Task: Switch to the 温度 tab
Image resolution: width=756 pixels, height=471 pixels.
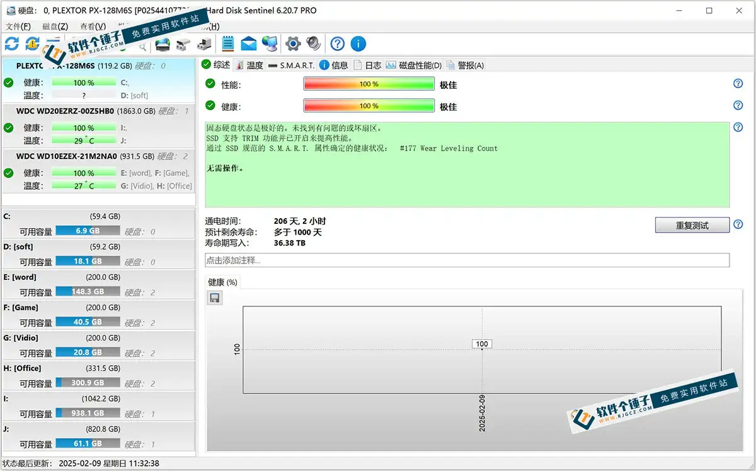Action: [x=249, y=65]
